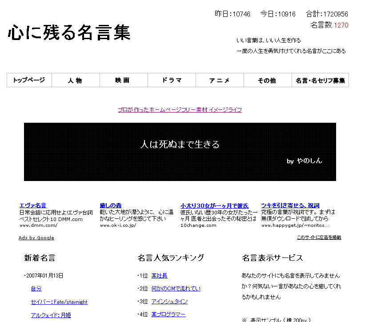Open 名言・名セリフ募集 submission tab
This screenshot has height=322, width=377.
tap(320, 80)
